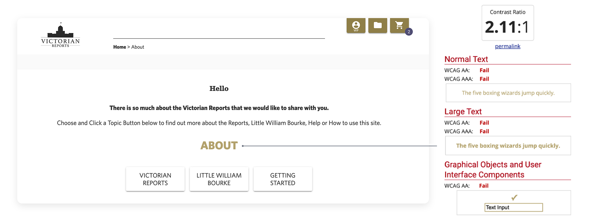
Task: Click the cart item count badge
Action: pyautogui.click(x=409, y=32)
